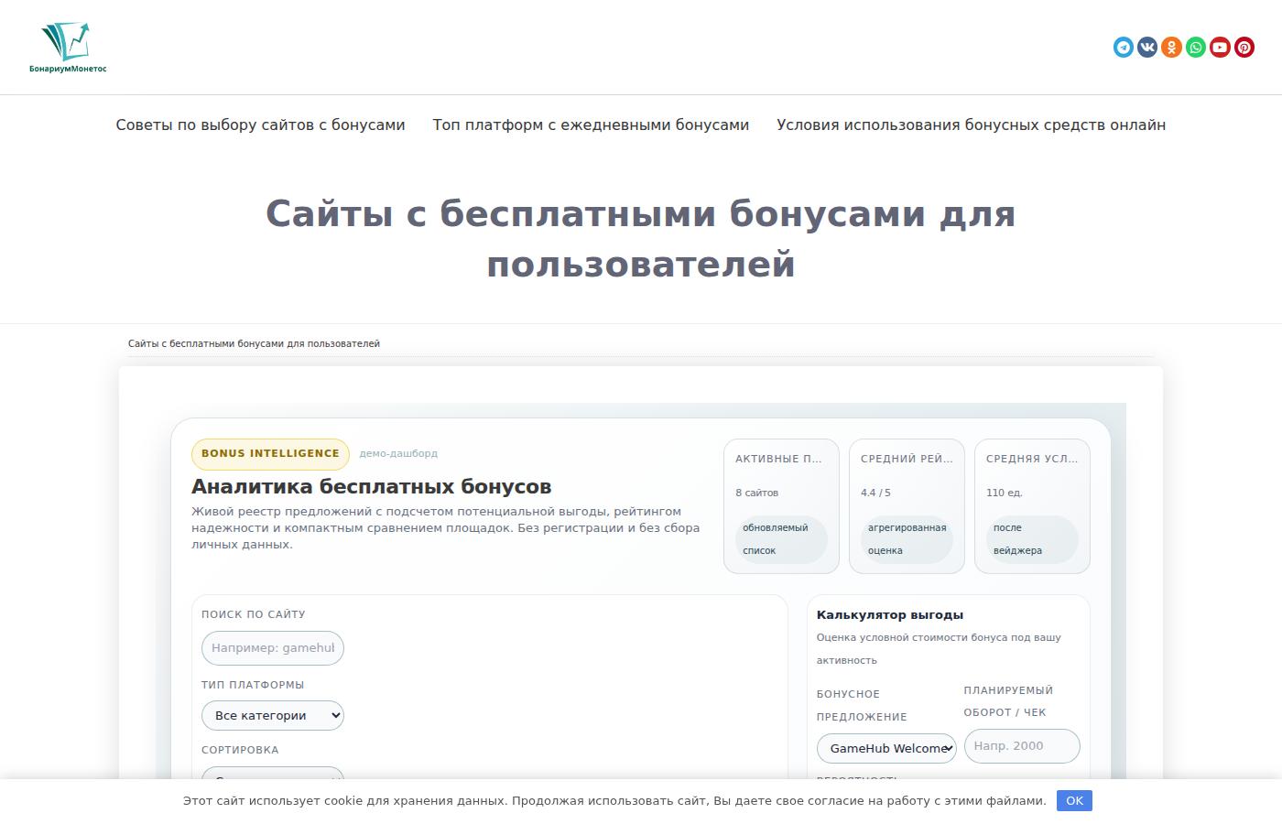
Task: Click the ТИП ПЛАТФОРМЫ field label
Action: click(253, 685)
